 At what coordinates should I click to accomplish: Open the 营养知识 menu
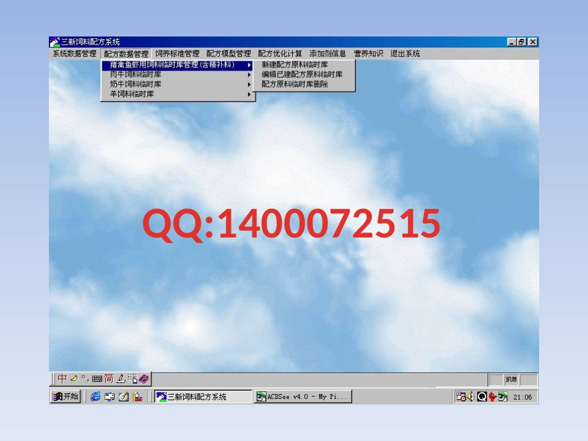click(368, 54)
